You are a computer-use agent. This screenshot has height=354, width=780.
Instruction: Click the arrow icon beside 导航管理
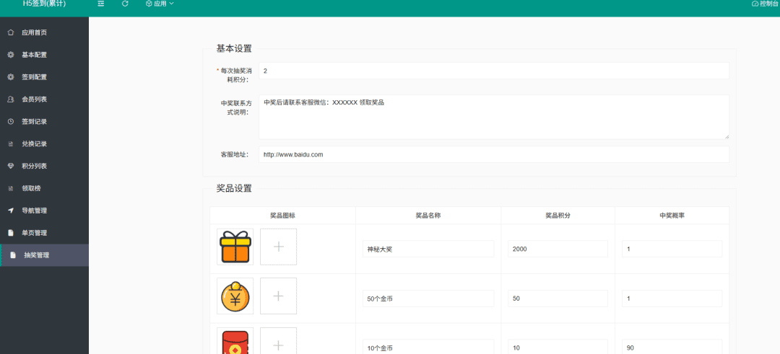coord(11,211)
